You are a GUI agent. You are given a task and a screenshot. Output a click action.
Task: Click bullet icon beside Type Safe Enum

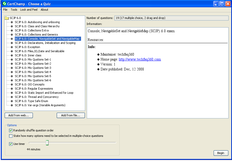(x=12, y=101)
